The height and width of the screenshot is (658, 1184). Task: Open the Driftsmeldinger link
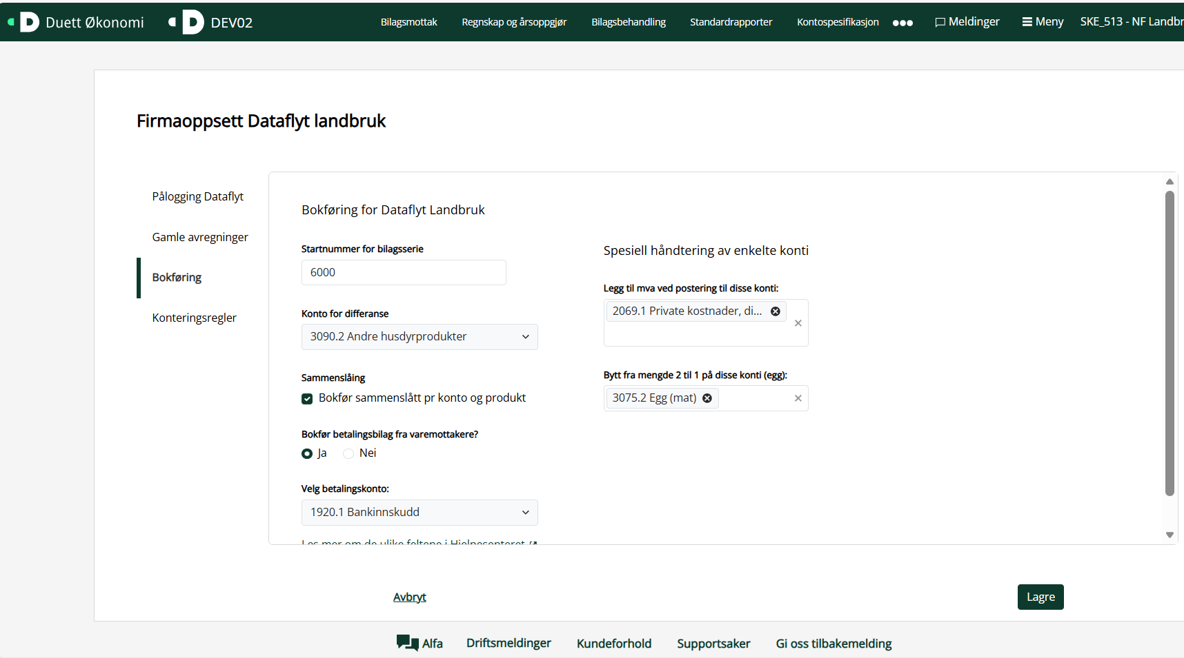click(x=509, y=643)
